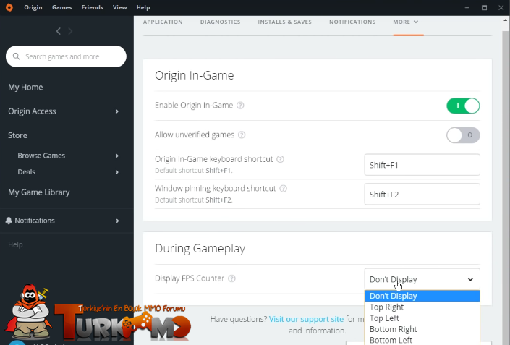Choose Top Right FPS position

click(422, 307)
